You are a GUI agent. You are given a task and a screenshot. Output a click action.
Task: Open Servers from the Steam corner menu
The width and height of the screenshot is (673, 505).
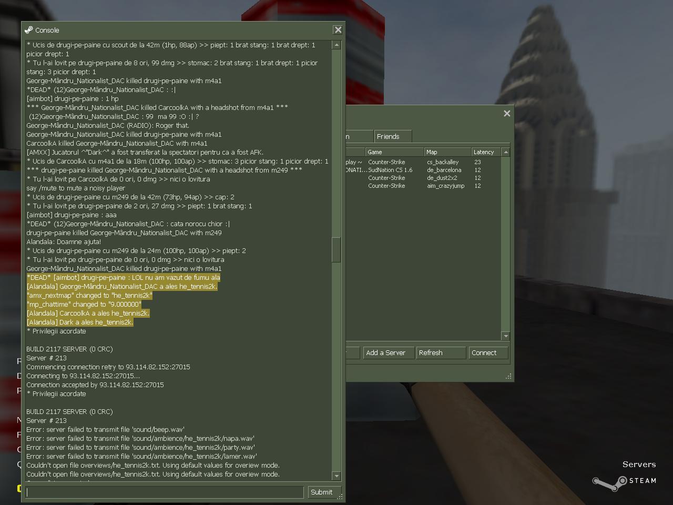tap(639, 464)
